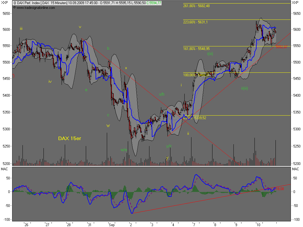Click the yellow wave label 'iv'

tap(50, 82)
